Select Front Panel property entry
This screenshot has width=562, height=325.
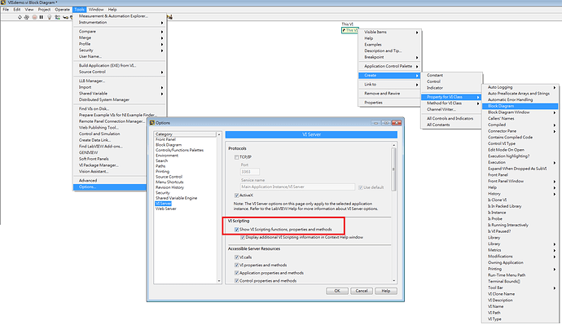tap(520, 175)
